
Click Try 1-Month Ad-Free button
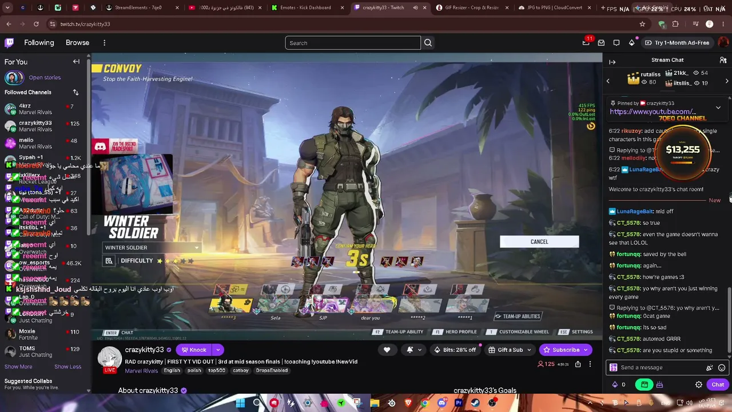pyautogui.click(x=677, y=43)
